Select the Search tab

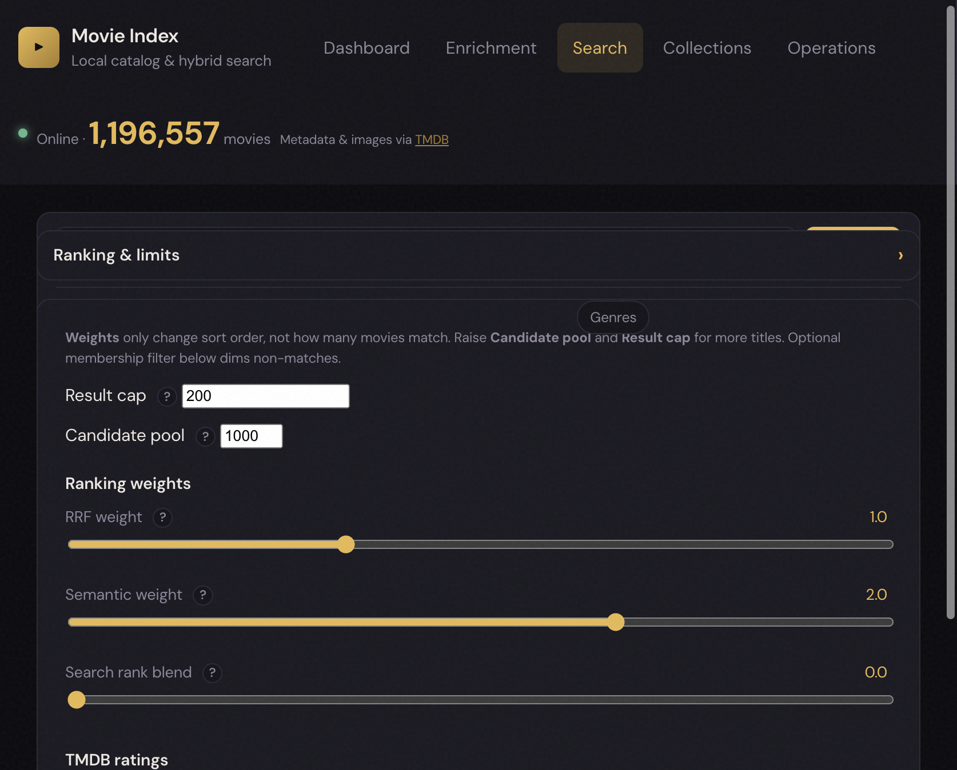600,48
